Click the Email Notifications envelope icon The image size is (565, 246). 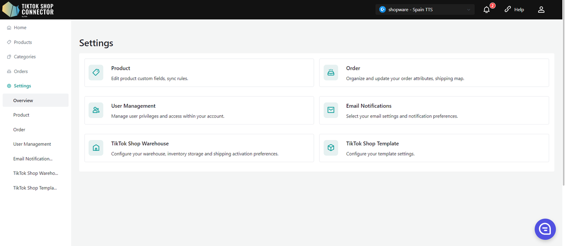tap(331, 110)
